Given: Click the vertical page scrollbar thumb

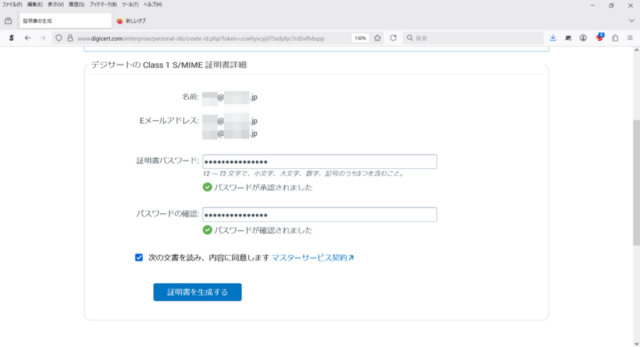Looking at the screenshot, I should (x=636, y=182).
